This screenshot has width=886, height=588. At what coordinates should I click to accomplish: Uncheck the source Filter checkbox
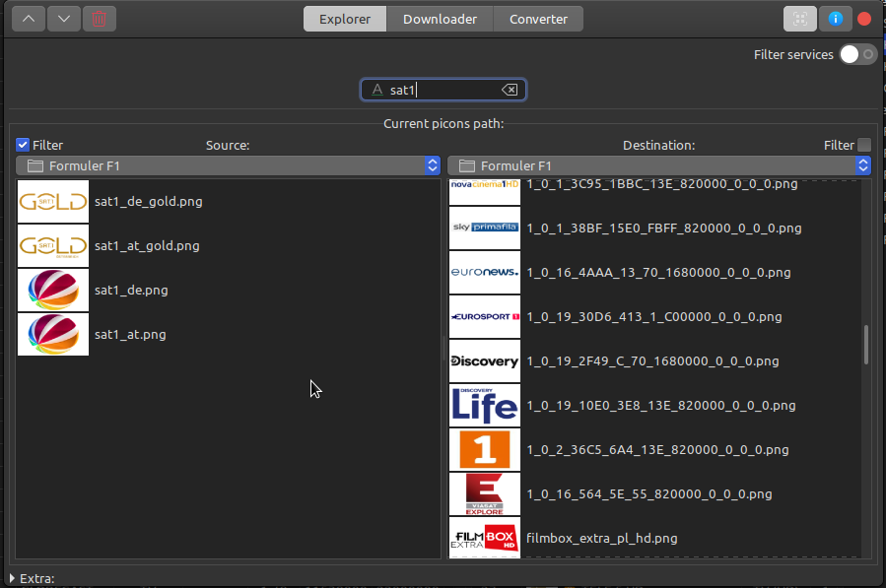click(x=23, y=145)
